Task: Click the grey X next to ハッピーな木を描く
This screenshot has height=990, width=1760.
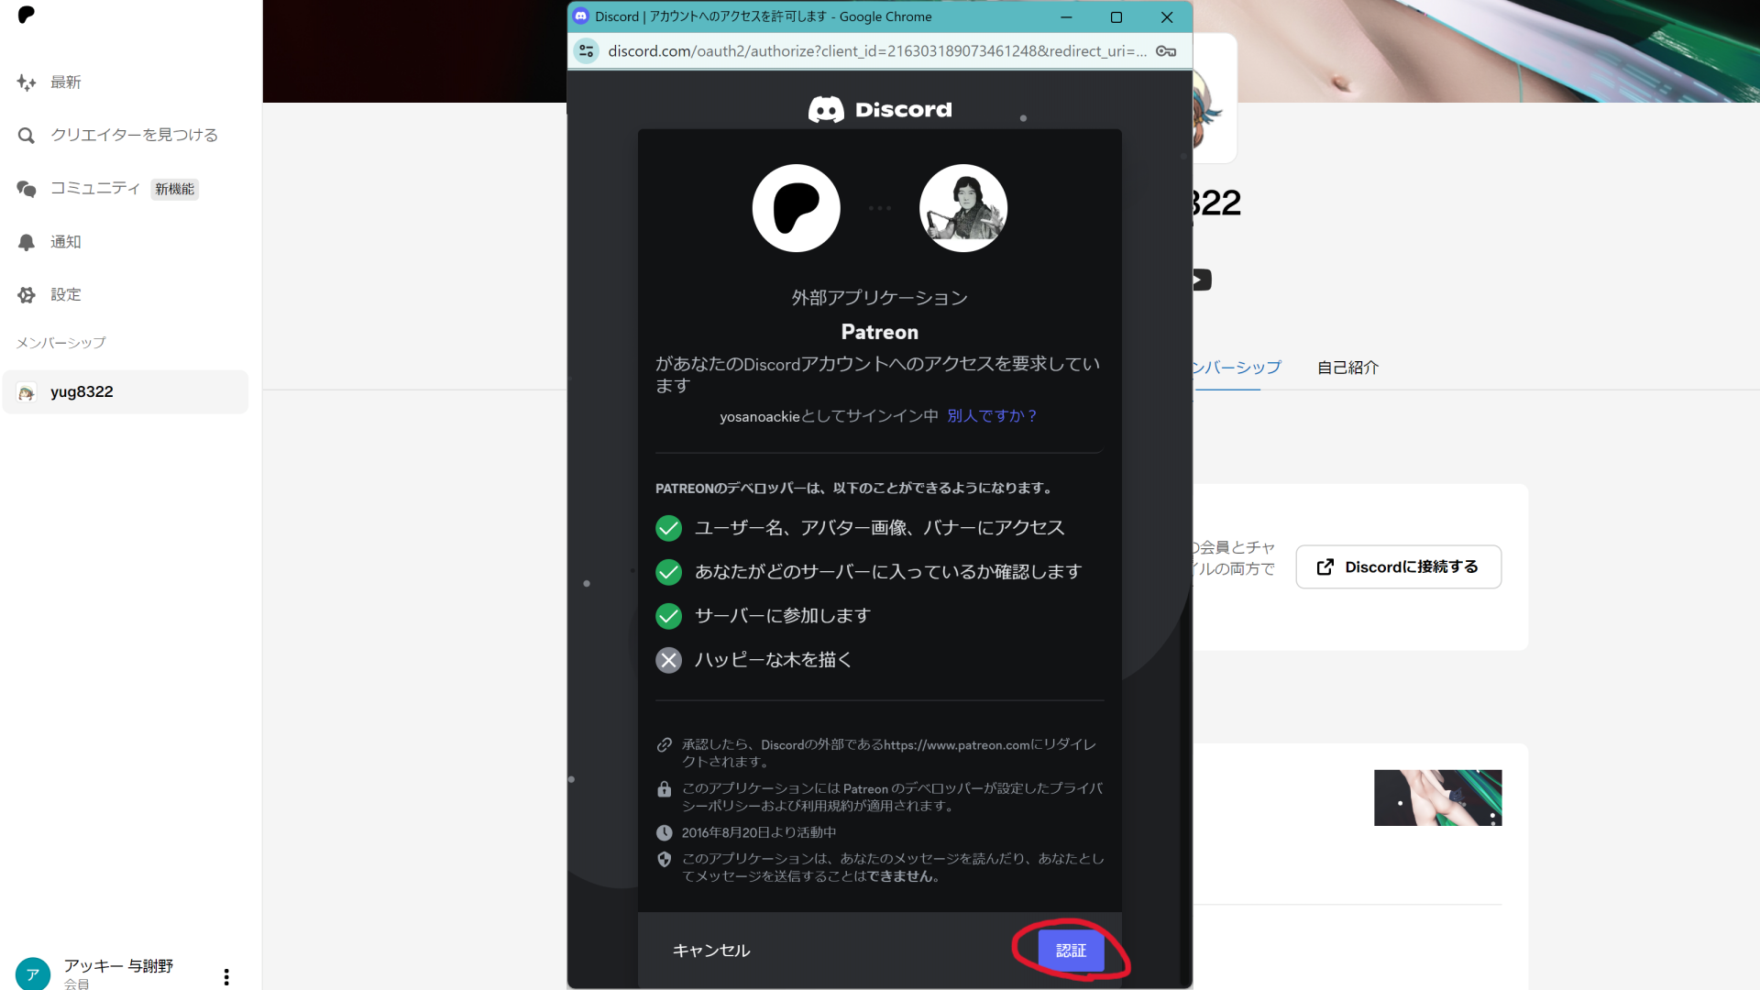Action: click(x=669, y=660)
